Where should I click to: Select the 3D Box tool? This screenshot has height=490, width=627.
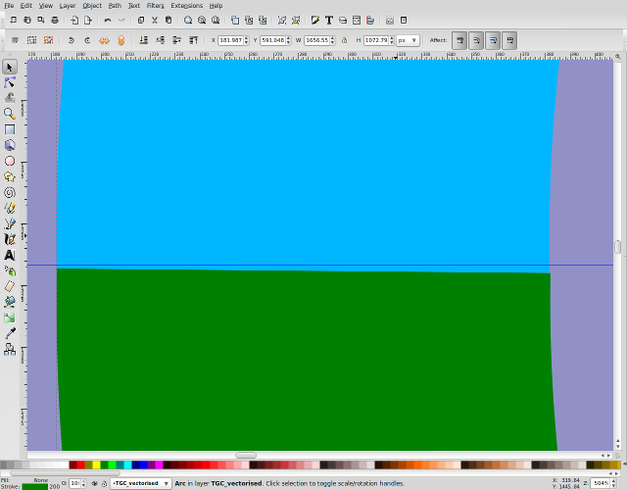[x=10, y=145]
